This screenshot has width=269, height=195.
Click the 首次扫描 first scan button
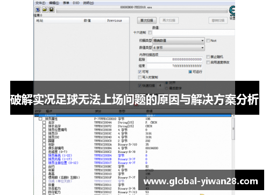coord(147,20)
